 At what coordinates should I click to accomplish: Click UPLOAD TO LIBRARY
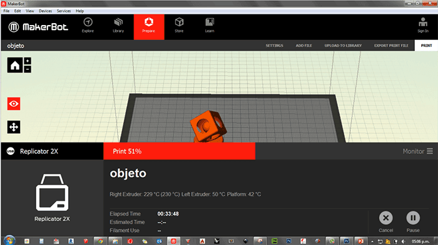tap(343, 46)
